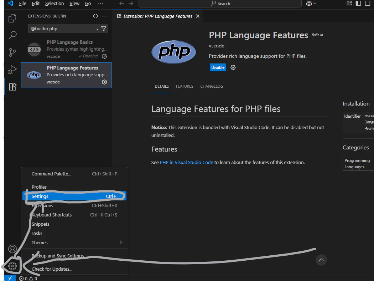This screenshot has width=374, height=281.
Task: Open the File menu
Action: (23, 3)
